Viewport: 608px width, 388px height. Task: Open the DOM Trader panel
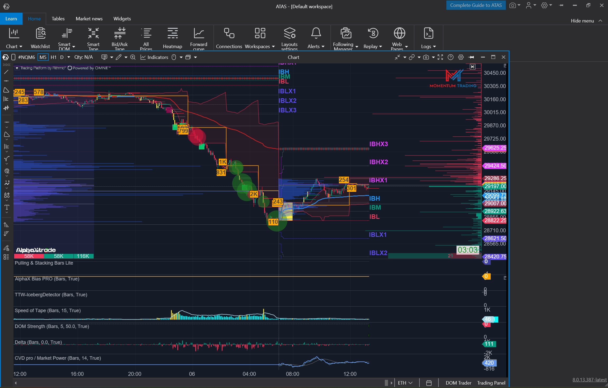click(x=459, y=383)
